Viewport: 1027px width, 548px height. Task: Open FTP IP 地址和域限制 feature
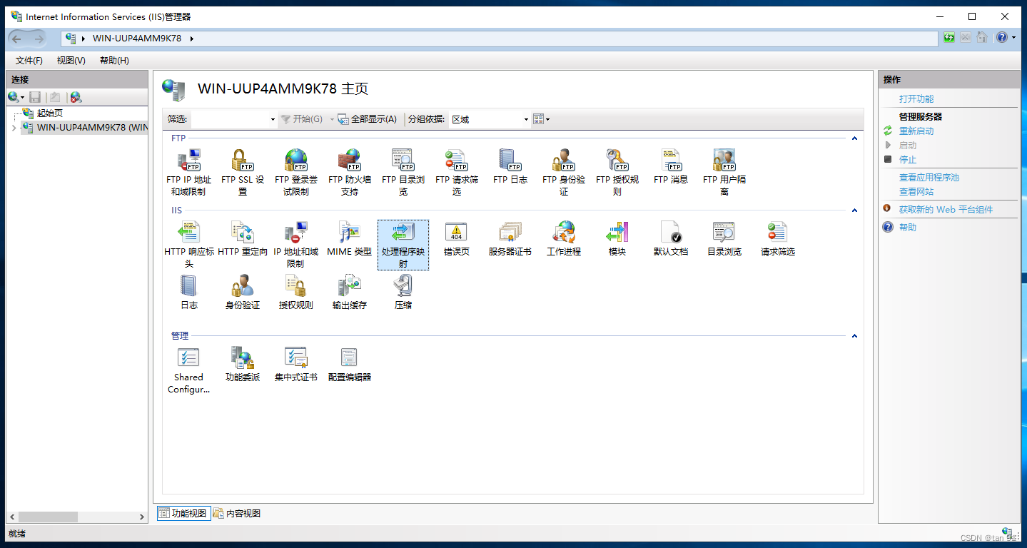point(189,172)
